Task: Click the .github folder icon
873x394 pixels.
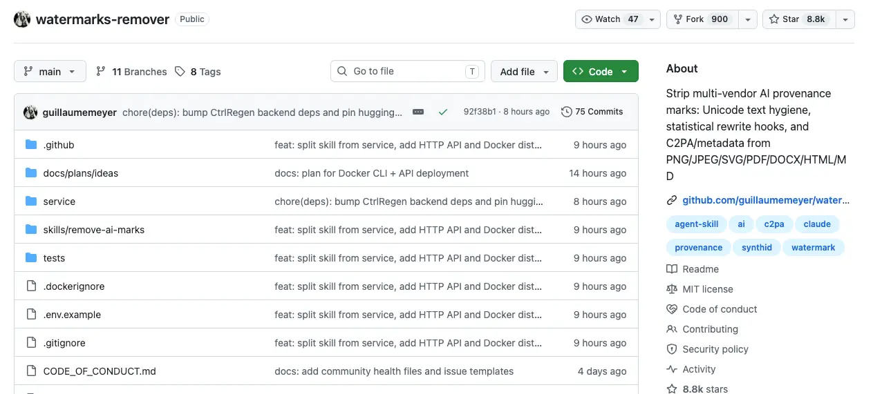Action: coord(31,145)
